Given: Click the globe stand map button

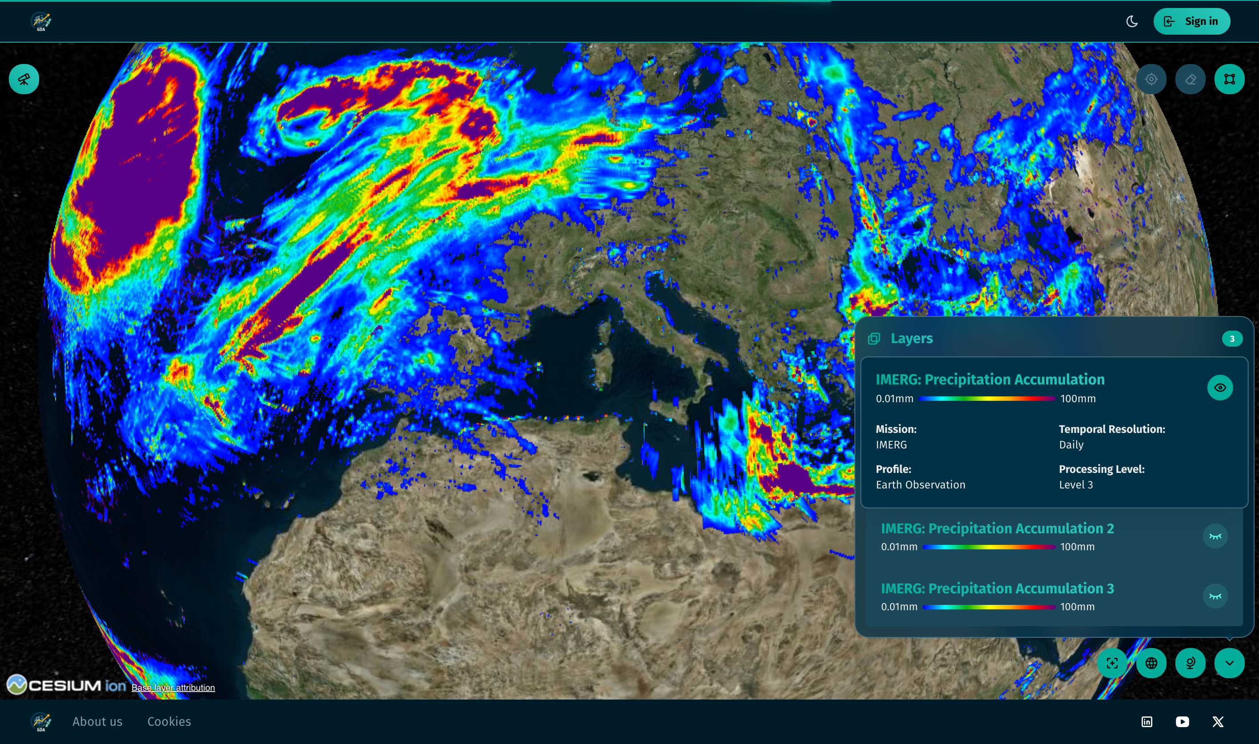Looking at the screenshot, I should click(1190, 663).
